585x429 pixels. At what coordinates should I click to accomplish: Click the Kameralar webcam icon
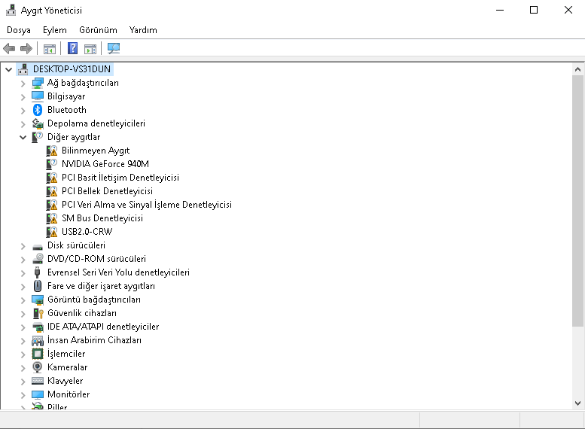pos(38,367)
